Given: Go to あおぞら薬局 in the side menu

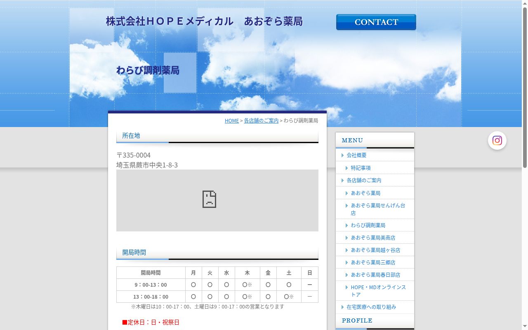Looking at the screenshot, I should (x=365, y=193).
